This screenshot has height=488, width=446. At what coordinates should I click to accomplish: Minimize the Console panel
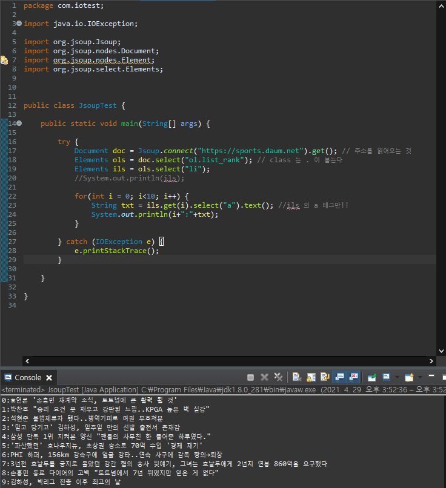point(431,376)
